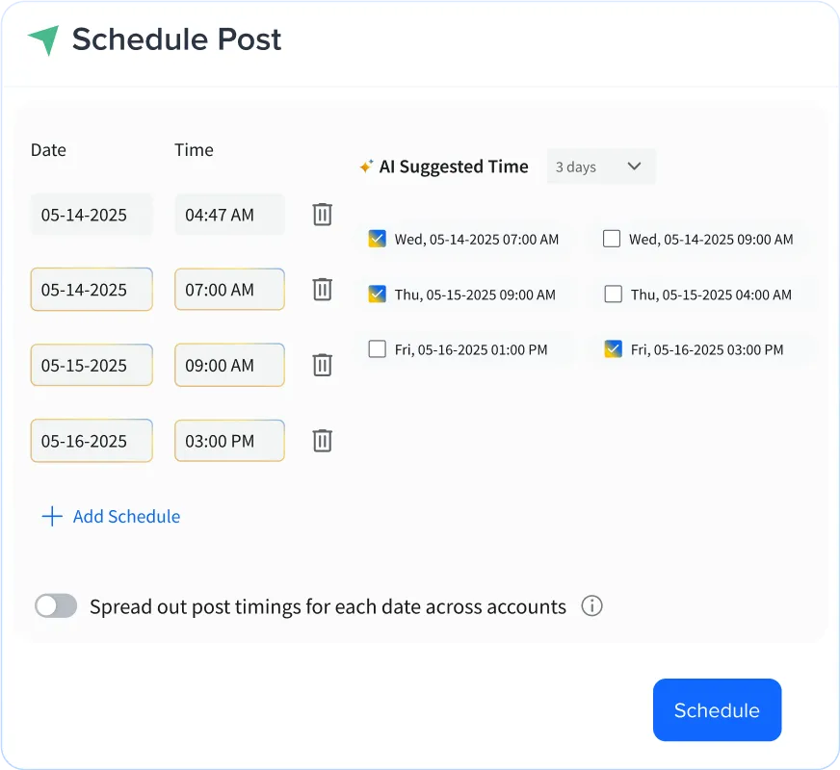Open date picker for 05-16-2025
This screenshot has width=840, height=770.
92,441
